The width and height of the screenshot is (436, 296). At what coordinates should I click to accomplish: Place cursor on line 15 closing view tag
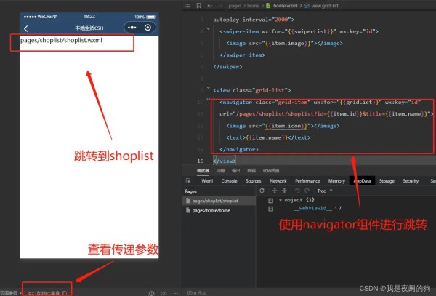224,161
